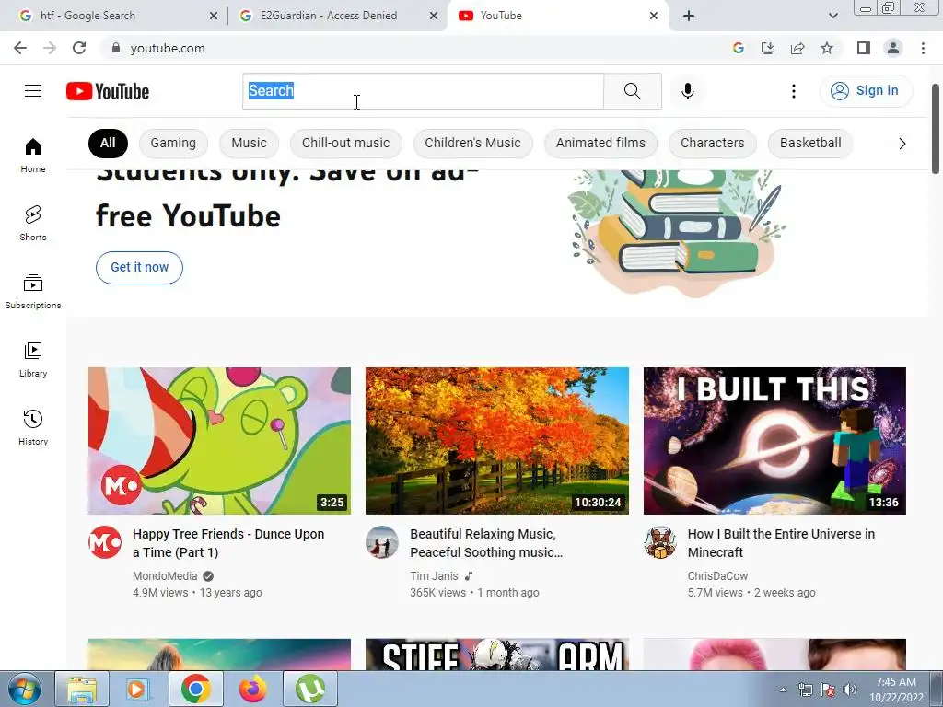This screenshot has width=943, height=707.
Task: Open Happy Tree Friends video title
Action: pyautogui.click(x=228, y=543)
